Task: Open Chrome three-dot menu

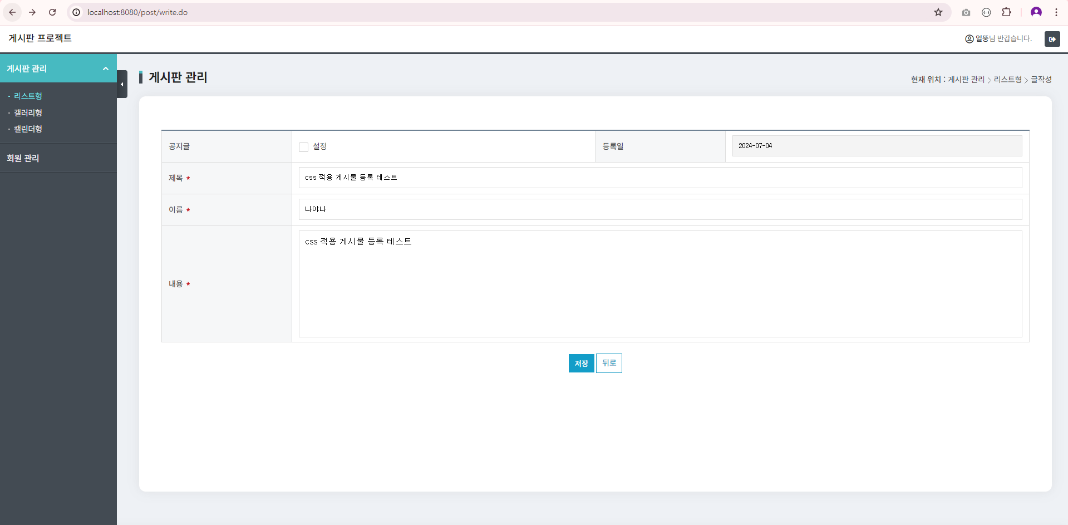Action: point(1056,12)
